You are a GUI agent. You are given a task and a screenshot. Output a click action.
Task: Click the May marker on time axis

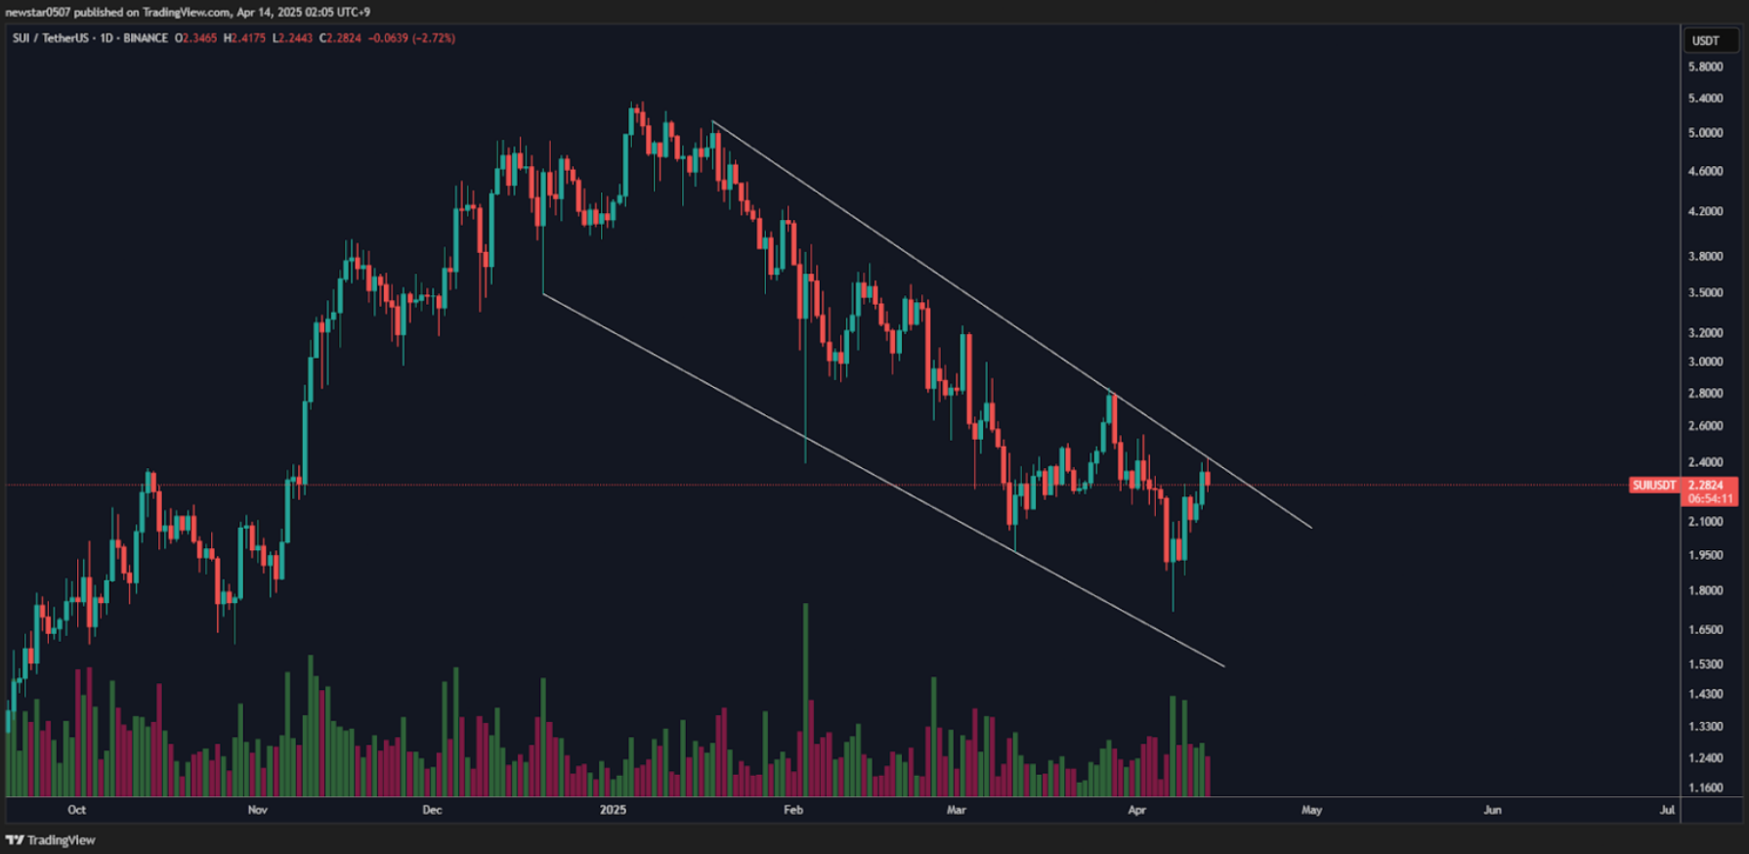coord(1311,810)
